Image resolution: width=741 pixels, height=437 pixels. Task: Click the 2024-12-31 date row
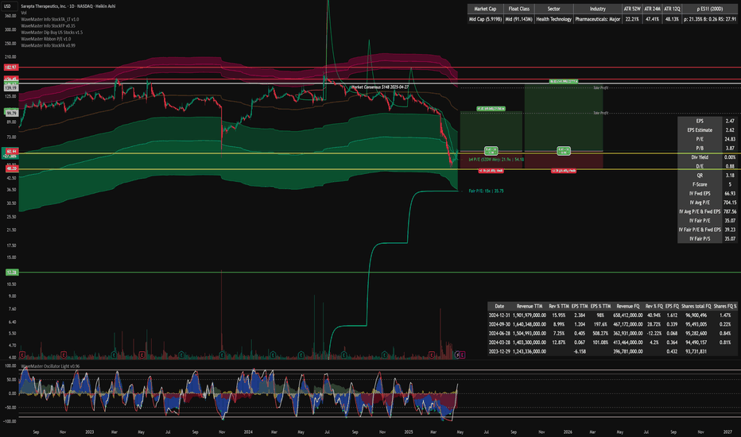coord(499,315)
